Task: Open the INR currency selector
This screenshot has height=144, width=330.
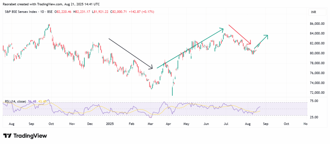Action: click(313, 12)
